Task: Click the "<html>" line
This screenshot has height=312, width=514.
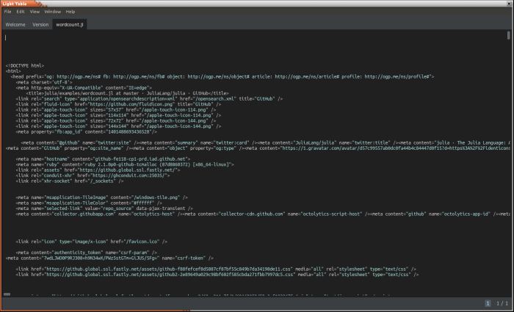Action: 13,71
